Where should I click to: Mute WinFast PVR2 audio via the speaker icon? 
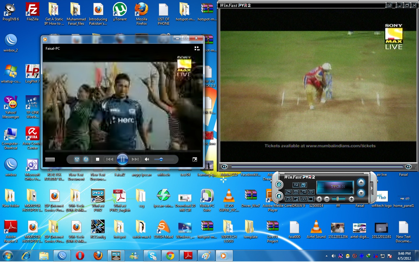point(319,199)
